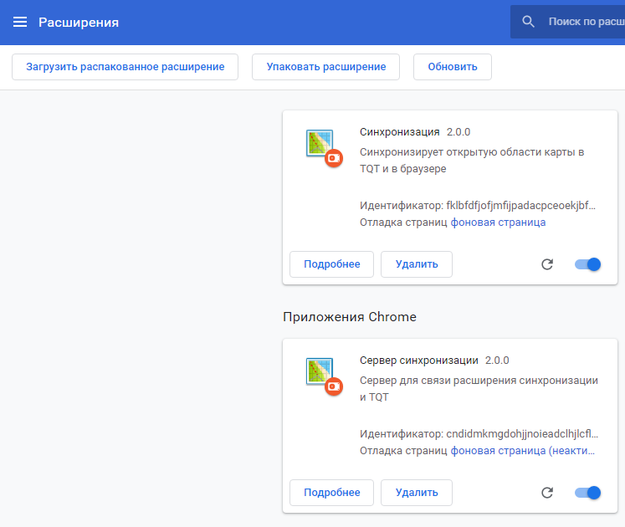Click the Обновить button

click(x=453, y=67)
